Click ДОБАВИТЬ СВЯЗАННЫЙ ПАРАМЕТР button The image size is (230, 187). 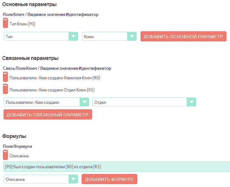(x=48, y=115)
